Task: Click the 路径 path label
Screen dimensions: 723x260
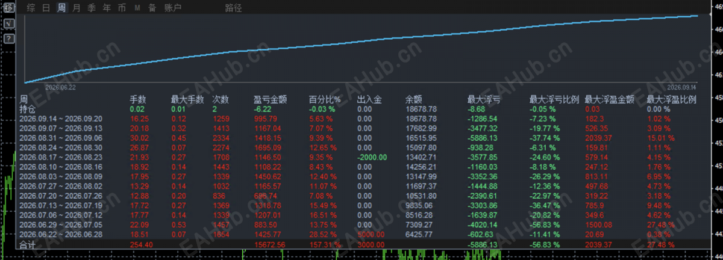Action: (233, 8)
